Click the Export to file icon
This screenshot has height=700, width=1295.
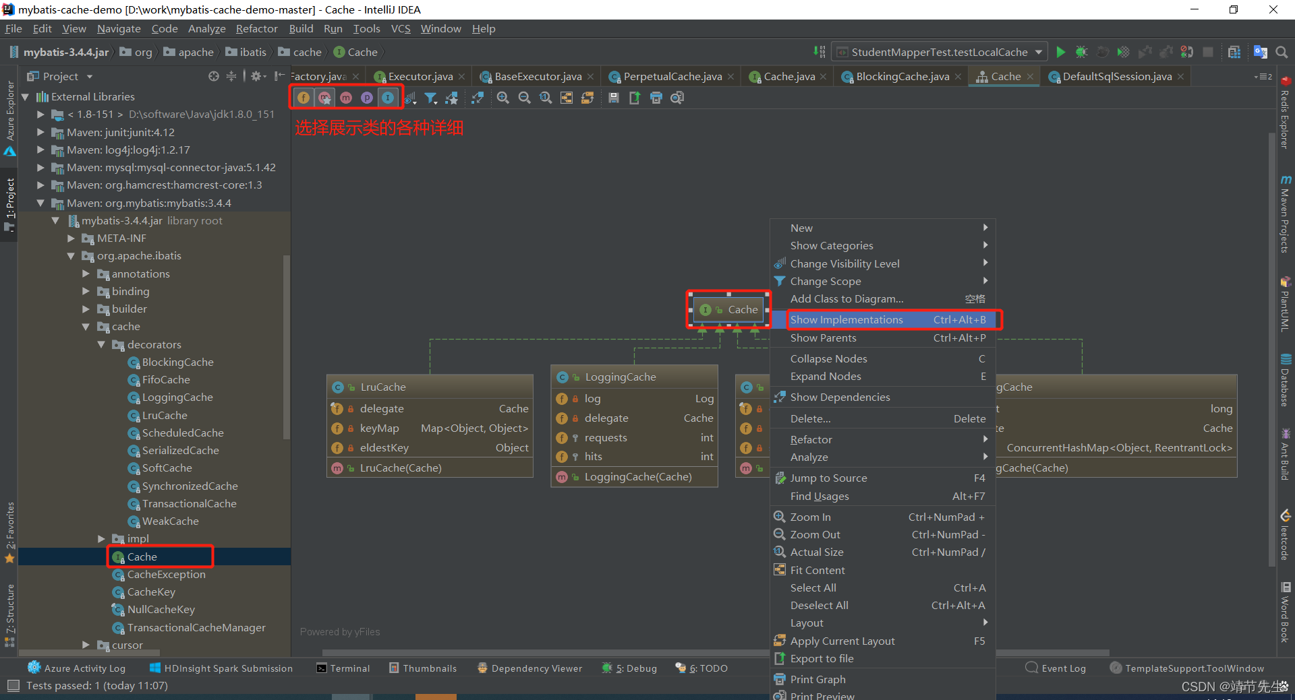pos(635,98)
